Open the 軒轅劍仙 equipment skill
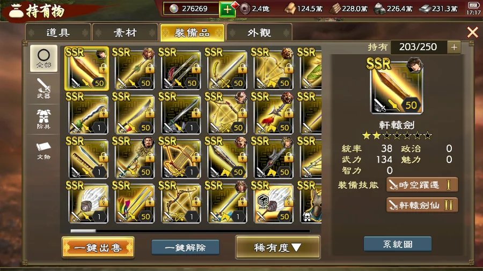Screen dimensions: 483x271 [x=422, y=205]
